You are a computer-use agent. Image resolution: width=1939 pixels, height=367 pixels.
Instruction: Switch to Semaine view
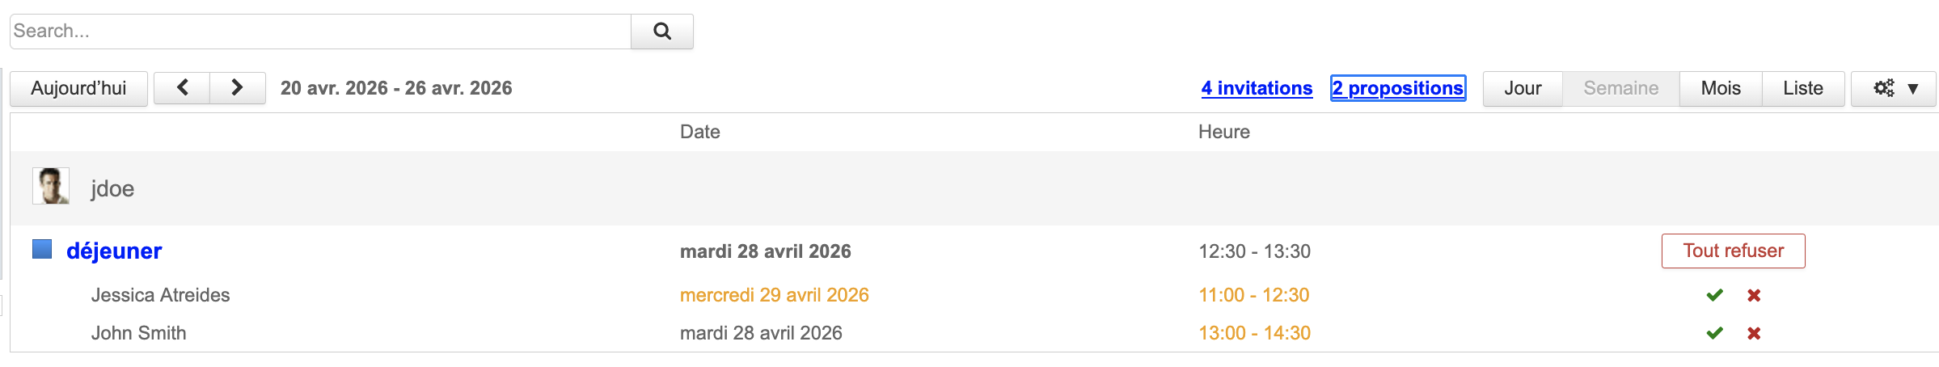[x=1620, y=89]
